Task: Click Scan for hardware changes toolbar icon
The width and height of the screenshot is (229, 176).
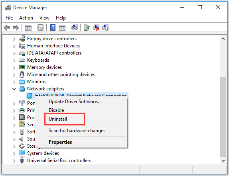Action: click(x=75, y=27)
